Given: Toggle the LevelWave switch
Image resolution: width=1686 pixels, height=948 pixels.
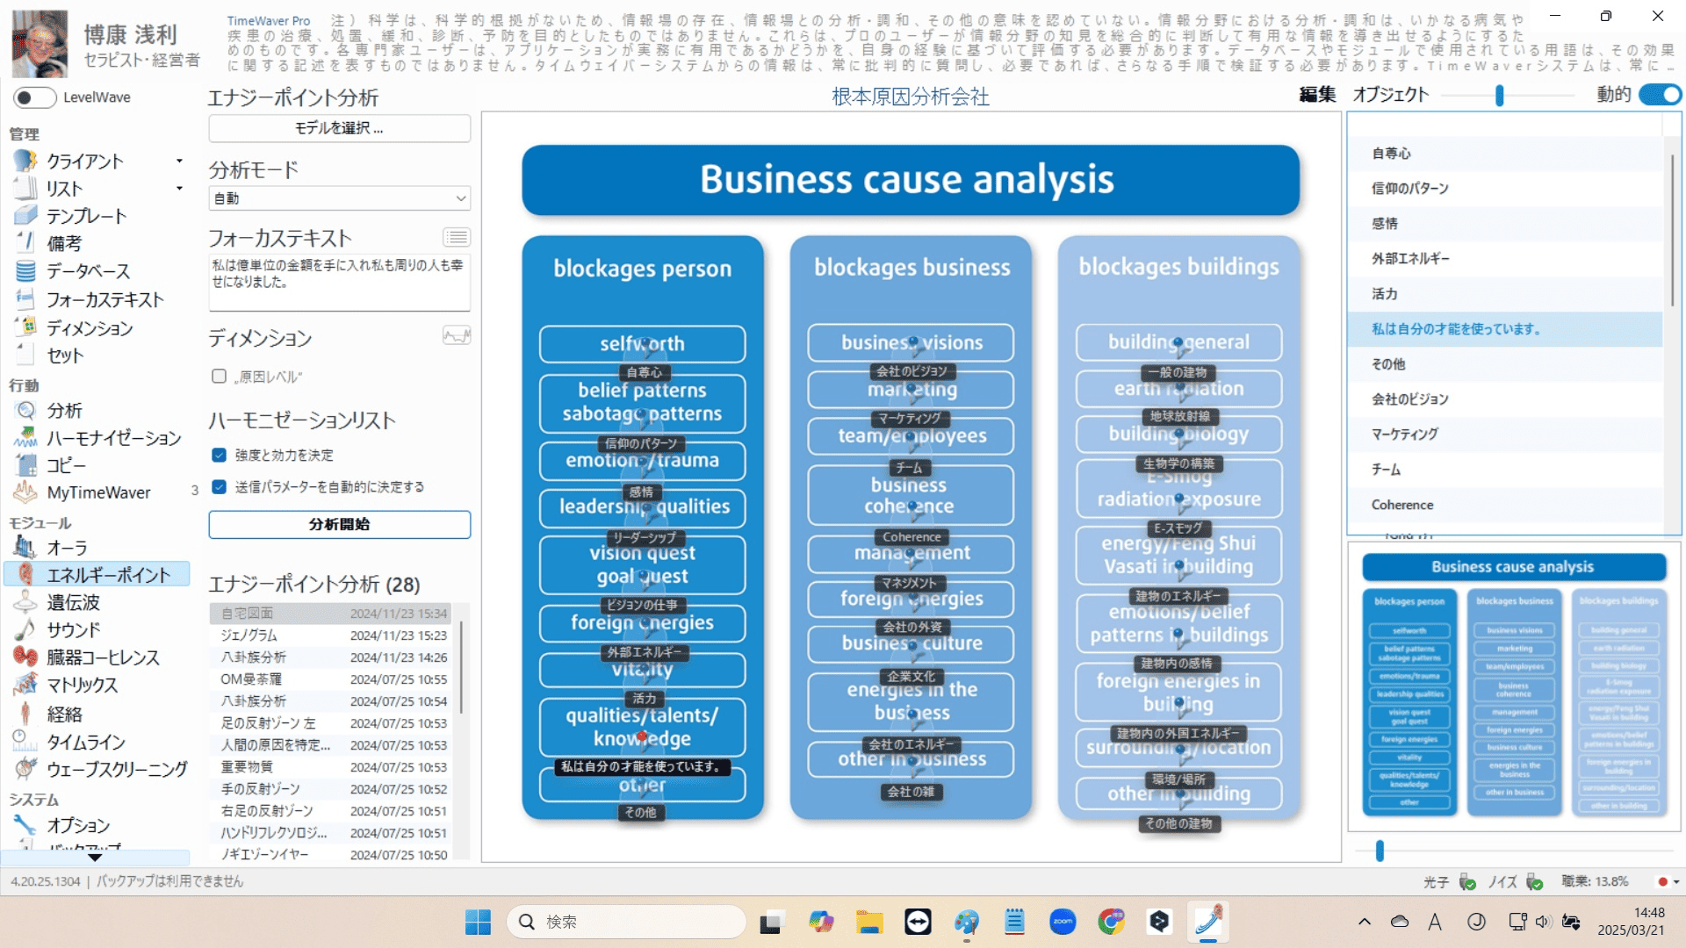Looking at the screenshot, I should 35,97.
